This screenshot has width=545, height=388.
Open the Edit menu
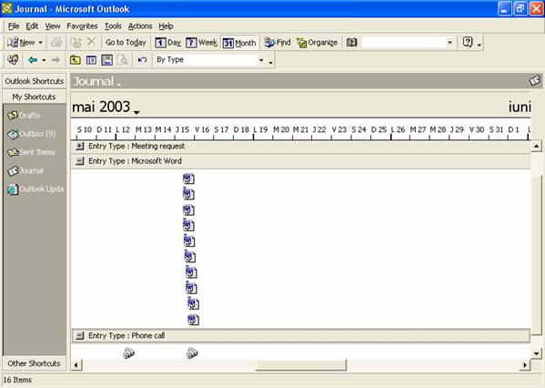[x=32, y=26]
